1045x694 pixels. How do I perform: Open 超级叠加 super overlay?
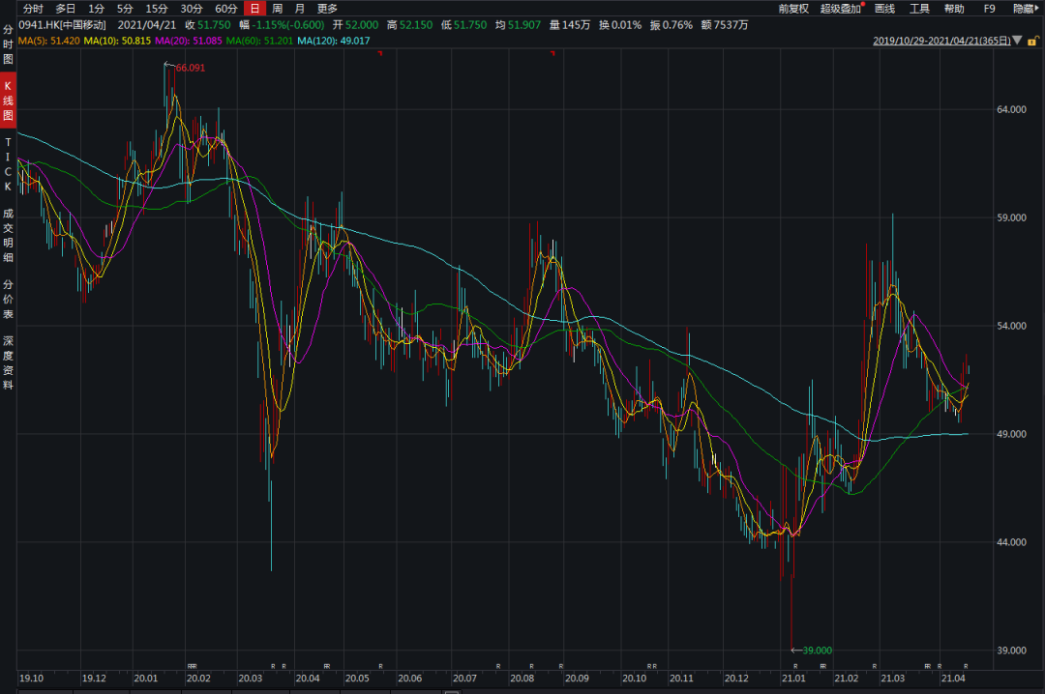click(840, 9)
